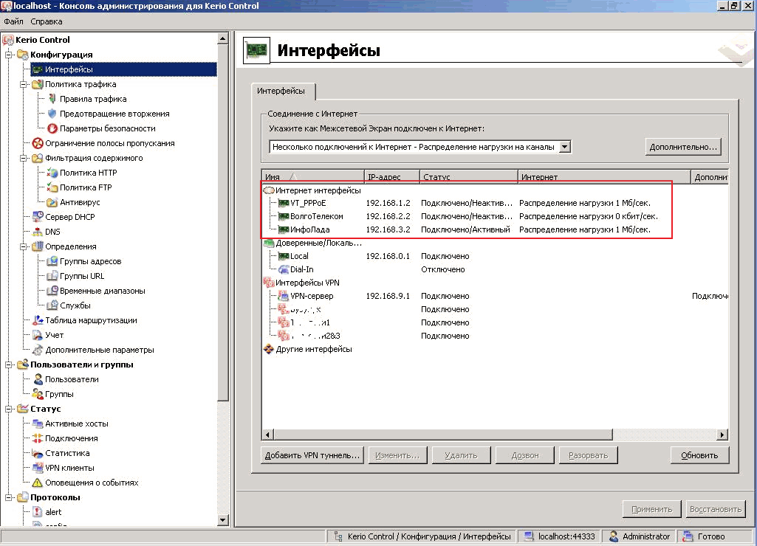Click the Параметры безопасности icon
Screen dimensions: 757x546
(52, 128)
